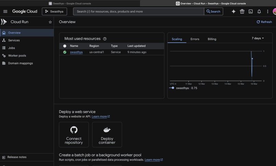Viewport: 276px width, 166px height.
Task: Toggle the swasthya chart legend entry
Action: (183, 88)
